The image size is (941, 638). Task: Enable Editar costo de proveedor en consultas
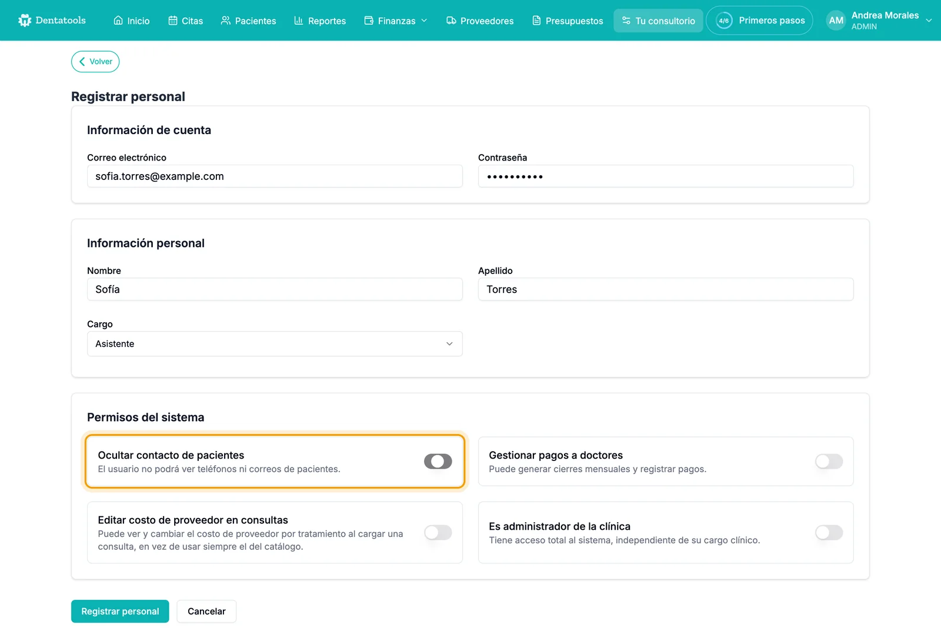438,533
